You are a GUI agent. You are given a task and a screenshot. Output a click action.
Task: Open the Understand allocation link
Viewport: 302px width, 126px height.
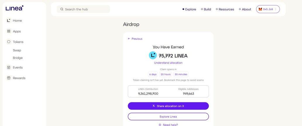(x=168, y=63)
